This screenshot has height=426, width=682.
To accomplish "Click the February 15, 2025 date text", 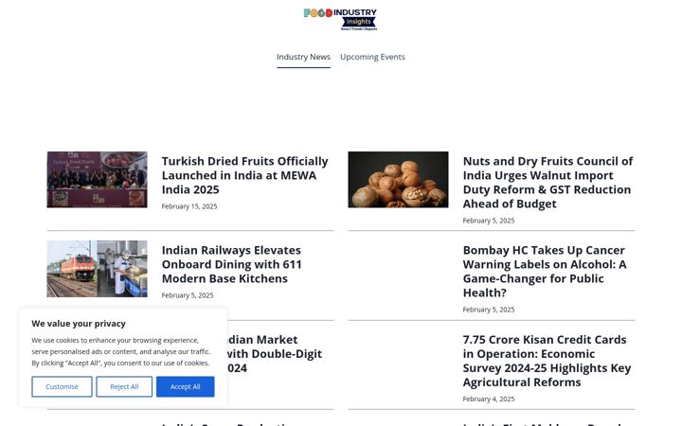I will [189, 206].
